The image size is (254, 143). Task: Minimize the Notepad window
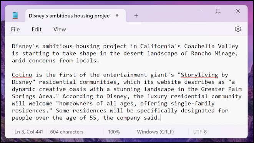[x=199, y=11]
